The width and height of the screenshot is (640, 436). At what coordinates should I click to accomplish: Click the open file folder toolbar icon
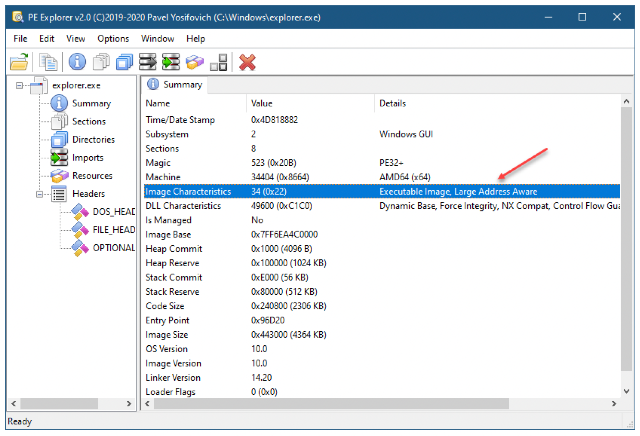[x=19, y=62]
